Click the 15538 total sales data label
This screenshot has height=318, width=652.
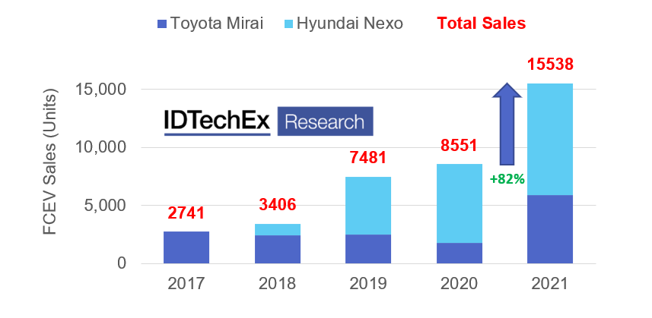(550, 65)
